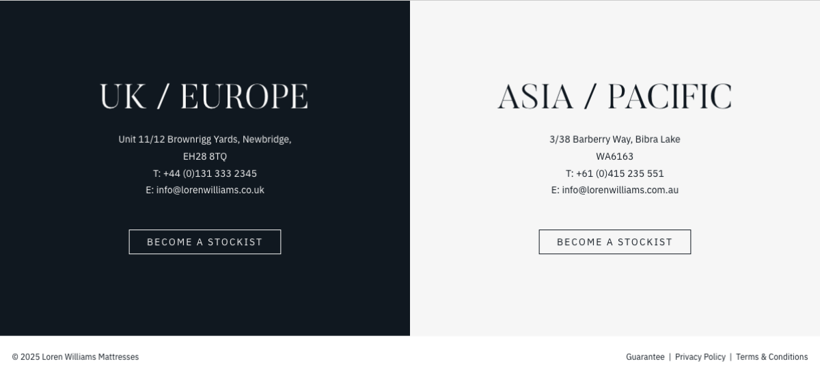The image size is (820, 390).
Task: Click the +44 (0)131 333 2345 phone number
Action: (x=210, y=173)
